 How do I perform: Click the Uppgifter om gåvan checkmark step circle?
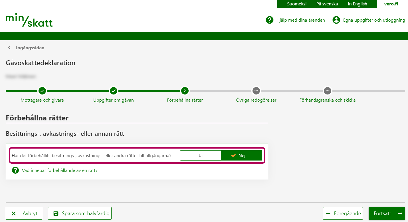tap(114, 91)
